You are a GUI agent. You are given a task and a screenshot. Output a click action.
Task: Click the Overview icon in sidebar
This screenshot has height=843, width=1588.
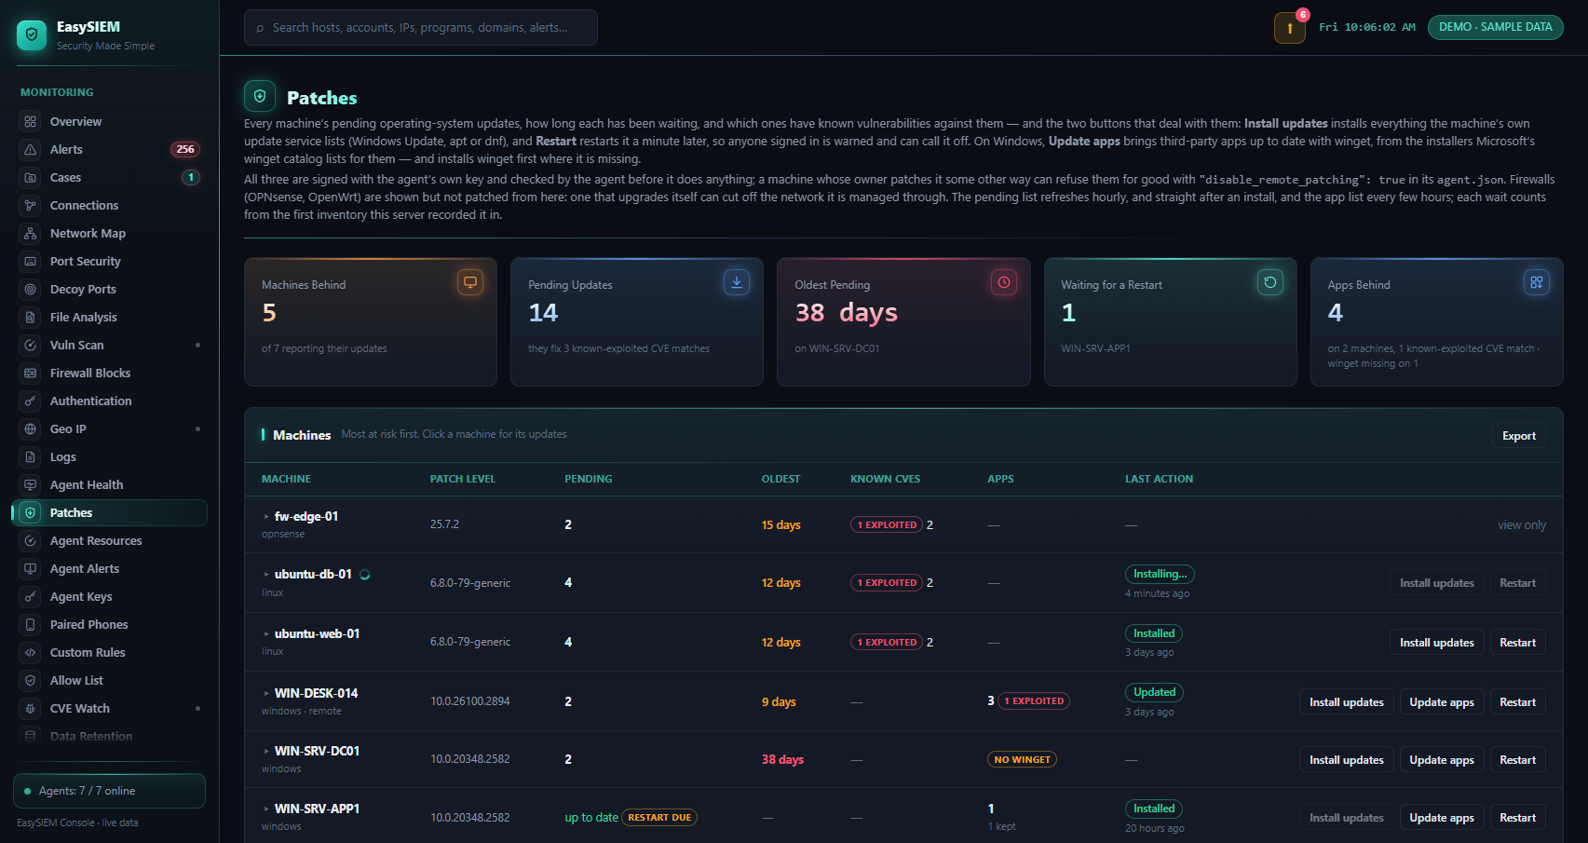point(31,122)
